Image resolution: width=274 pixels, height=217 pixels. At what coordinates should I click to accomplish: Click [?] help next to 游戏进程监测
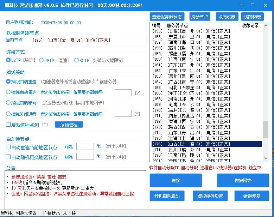[x=45, y=125]
